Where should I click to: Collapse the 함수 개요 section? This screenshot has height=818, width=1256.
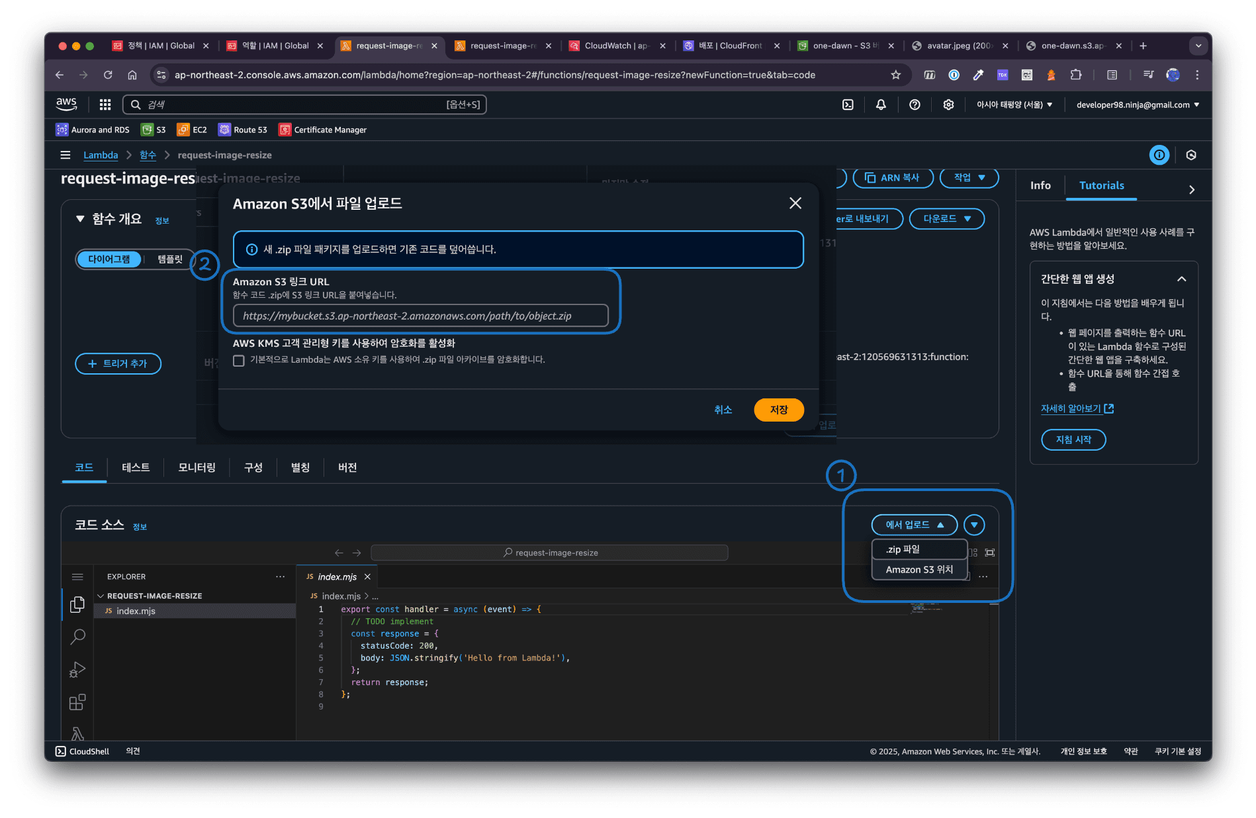tap(80, 218)
